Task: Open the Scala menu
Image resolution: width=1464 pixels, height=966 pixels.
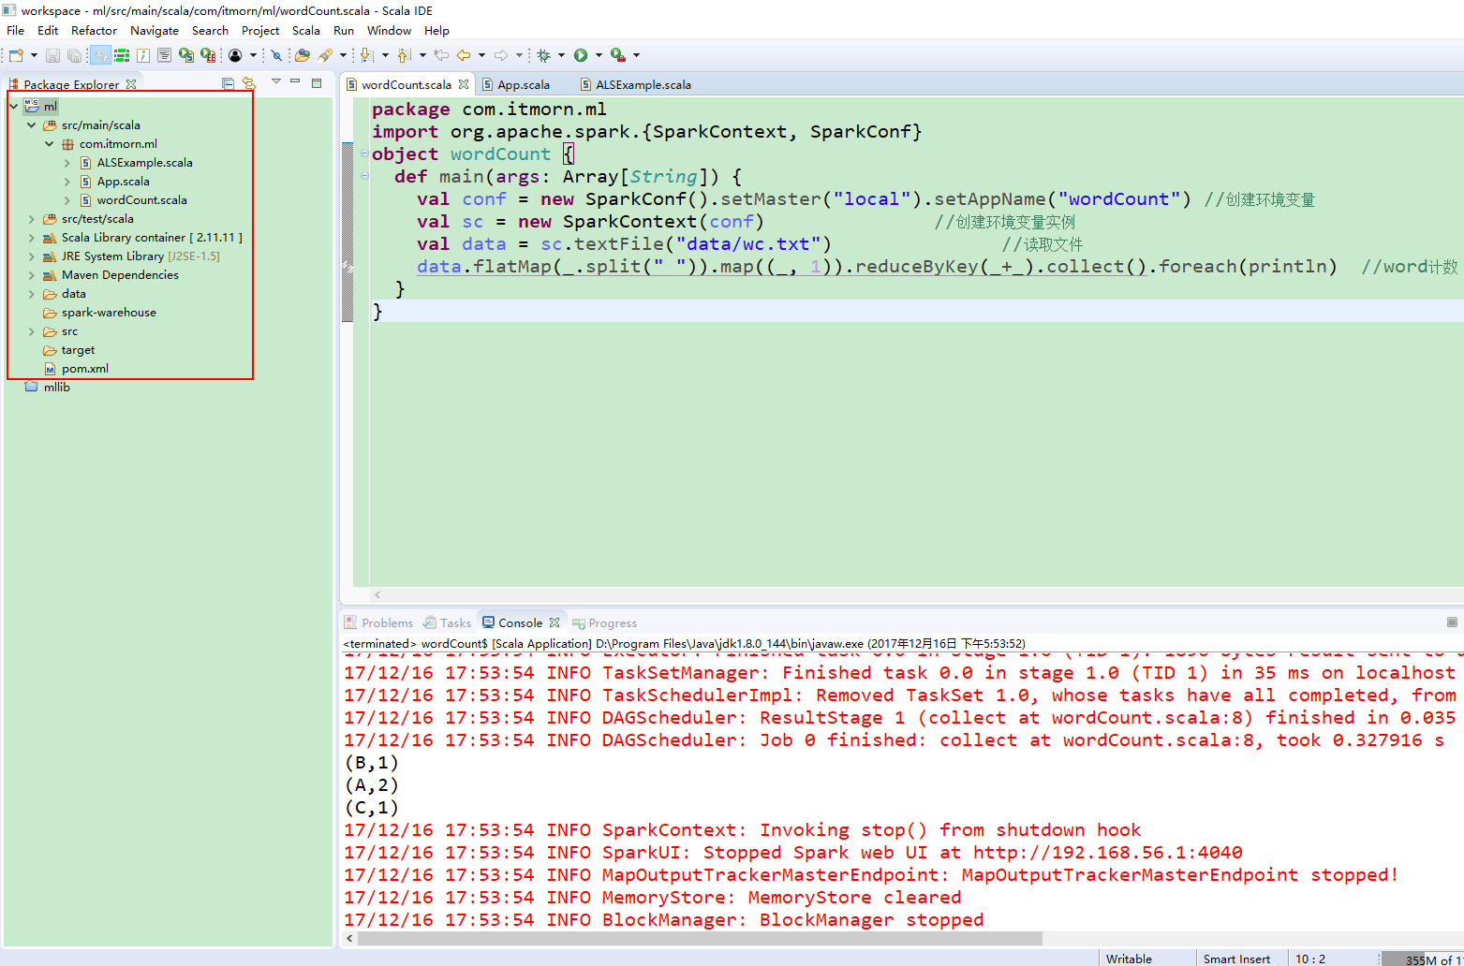Action: click(x=306, y=30)
